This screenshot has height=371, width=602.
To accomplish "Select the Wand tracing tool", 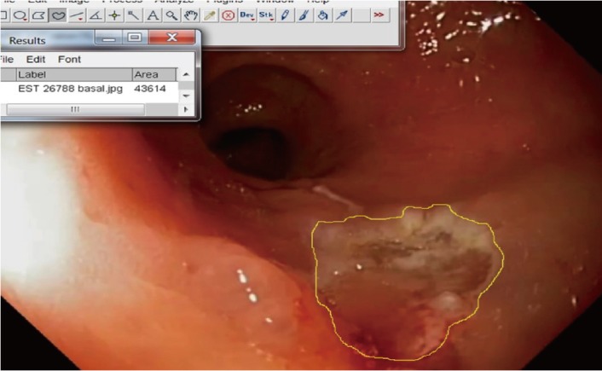I will point(134,15).
